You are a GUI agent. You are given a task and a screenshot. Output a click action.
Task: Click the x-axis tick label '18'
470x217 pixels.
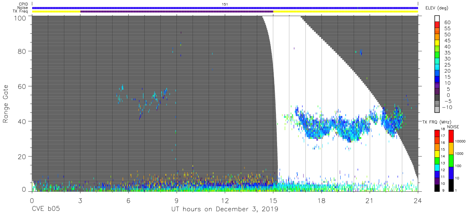[x=321, y=201]
